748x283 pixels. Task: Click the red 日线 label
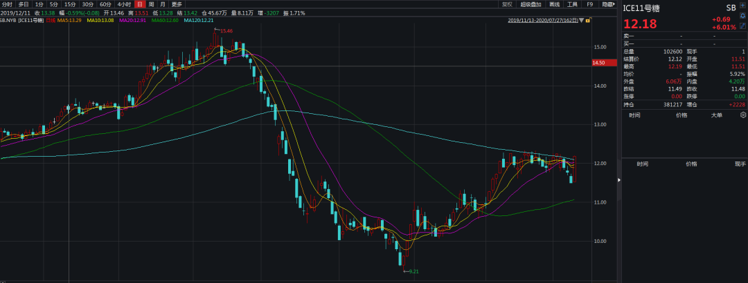coord(51,21)
